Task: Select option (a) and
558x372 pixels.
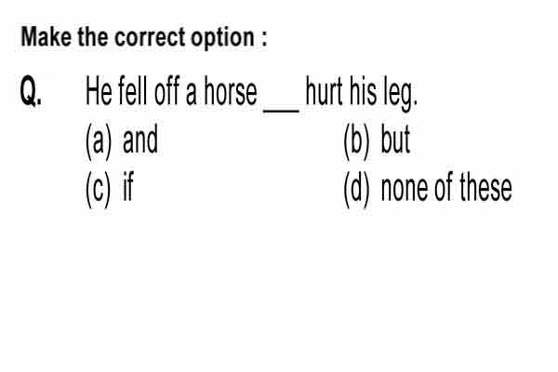Action: coord(122,141)
